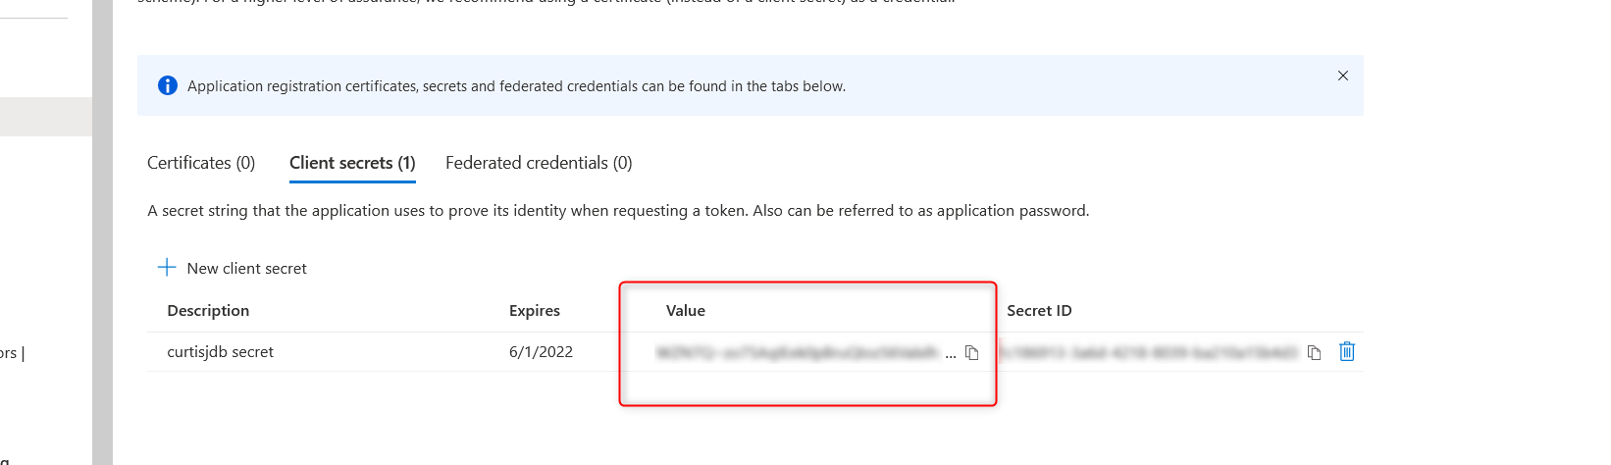Copy the Secret ID to clipboard

coord(1315,353)
